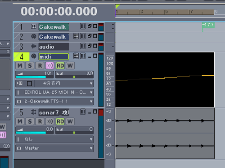Solo the sonar7 track 5

point(30,121)
